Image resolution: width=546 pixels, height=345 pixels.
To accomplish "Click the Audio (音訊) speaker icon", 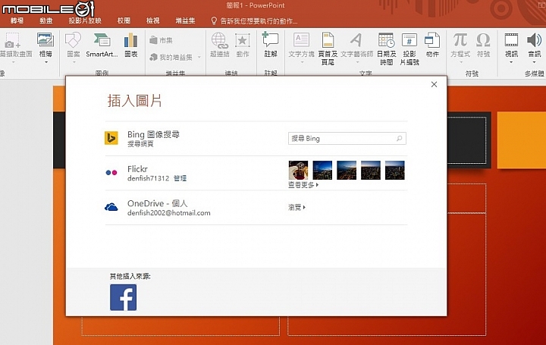I will pos(534,40).
